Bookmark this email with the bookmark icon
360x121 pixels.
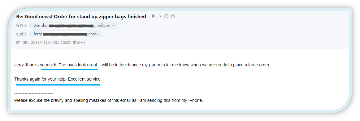click(x=153, y=16)
